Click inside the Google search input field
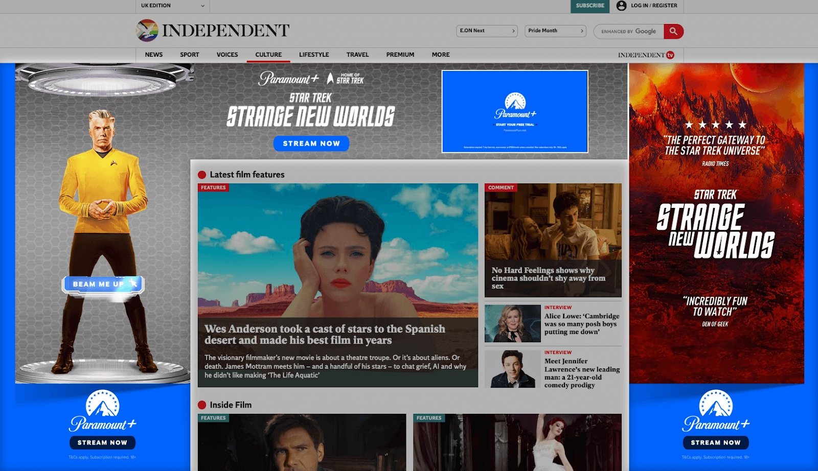818x471 pixels. tap(629, 31)
